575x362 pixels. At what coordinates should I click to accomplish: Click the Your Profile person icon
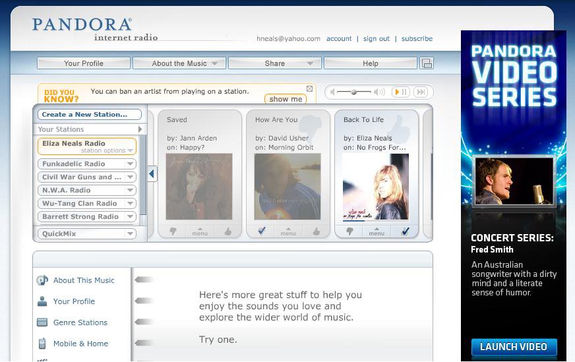42,301
